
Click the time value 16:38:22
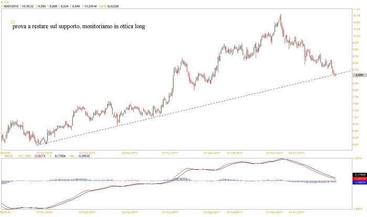pos(28,6)
